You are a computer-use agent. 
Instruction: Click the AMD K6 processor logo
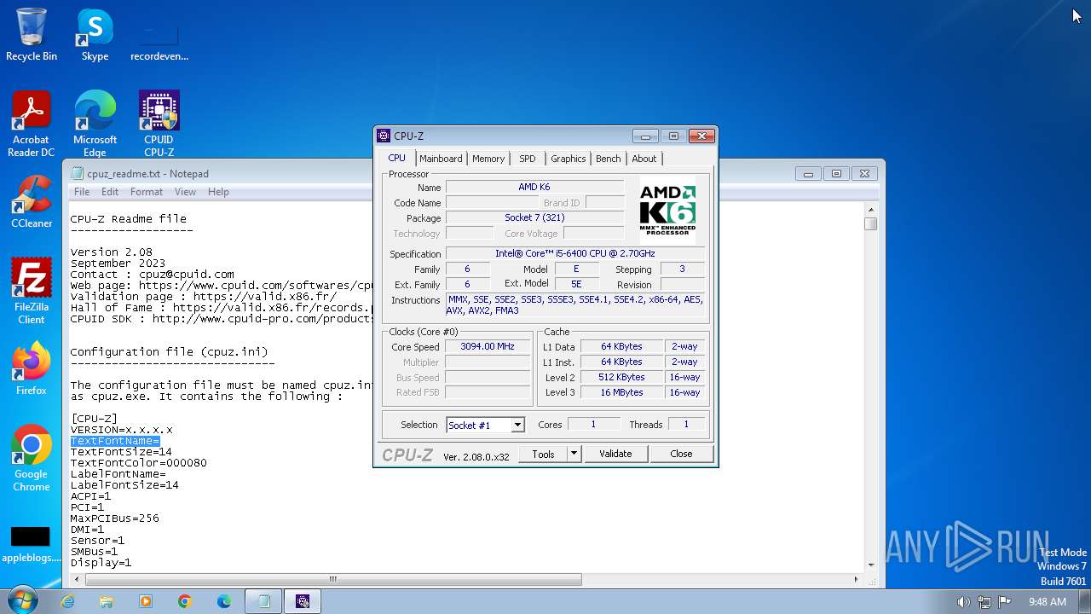[x=667, y=210]
